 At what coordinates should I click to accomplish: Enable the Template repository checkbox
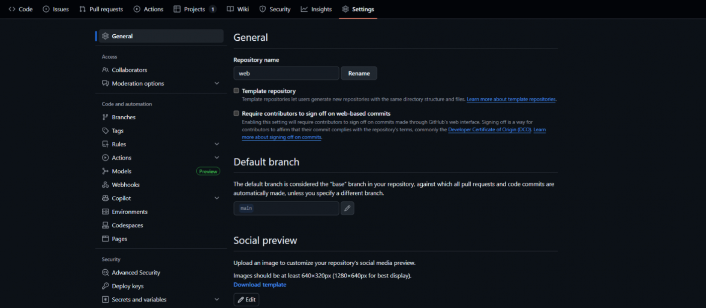236,91
